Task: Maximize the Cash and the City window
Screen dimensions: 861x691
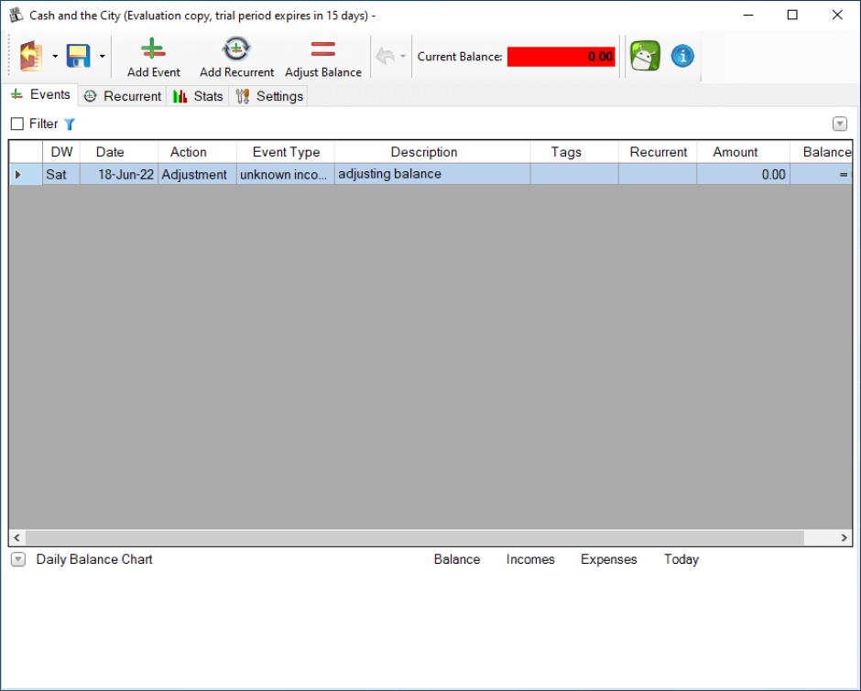Action: [792, 15]
